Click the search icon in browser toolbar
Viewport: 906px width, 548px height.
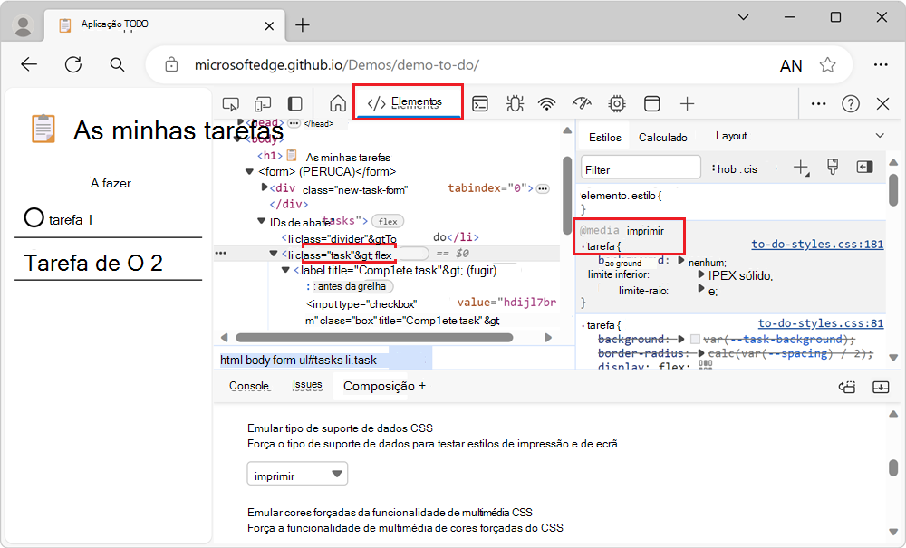pos(117,64)
